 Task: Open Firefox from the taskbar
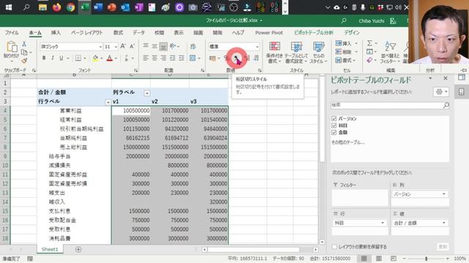56,7
